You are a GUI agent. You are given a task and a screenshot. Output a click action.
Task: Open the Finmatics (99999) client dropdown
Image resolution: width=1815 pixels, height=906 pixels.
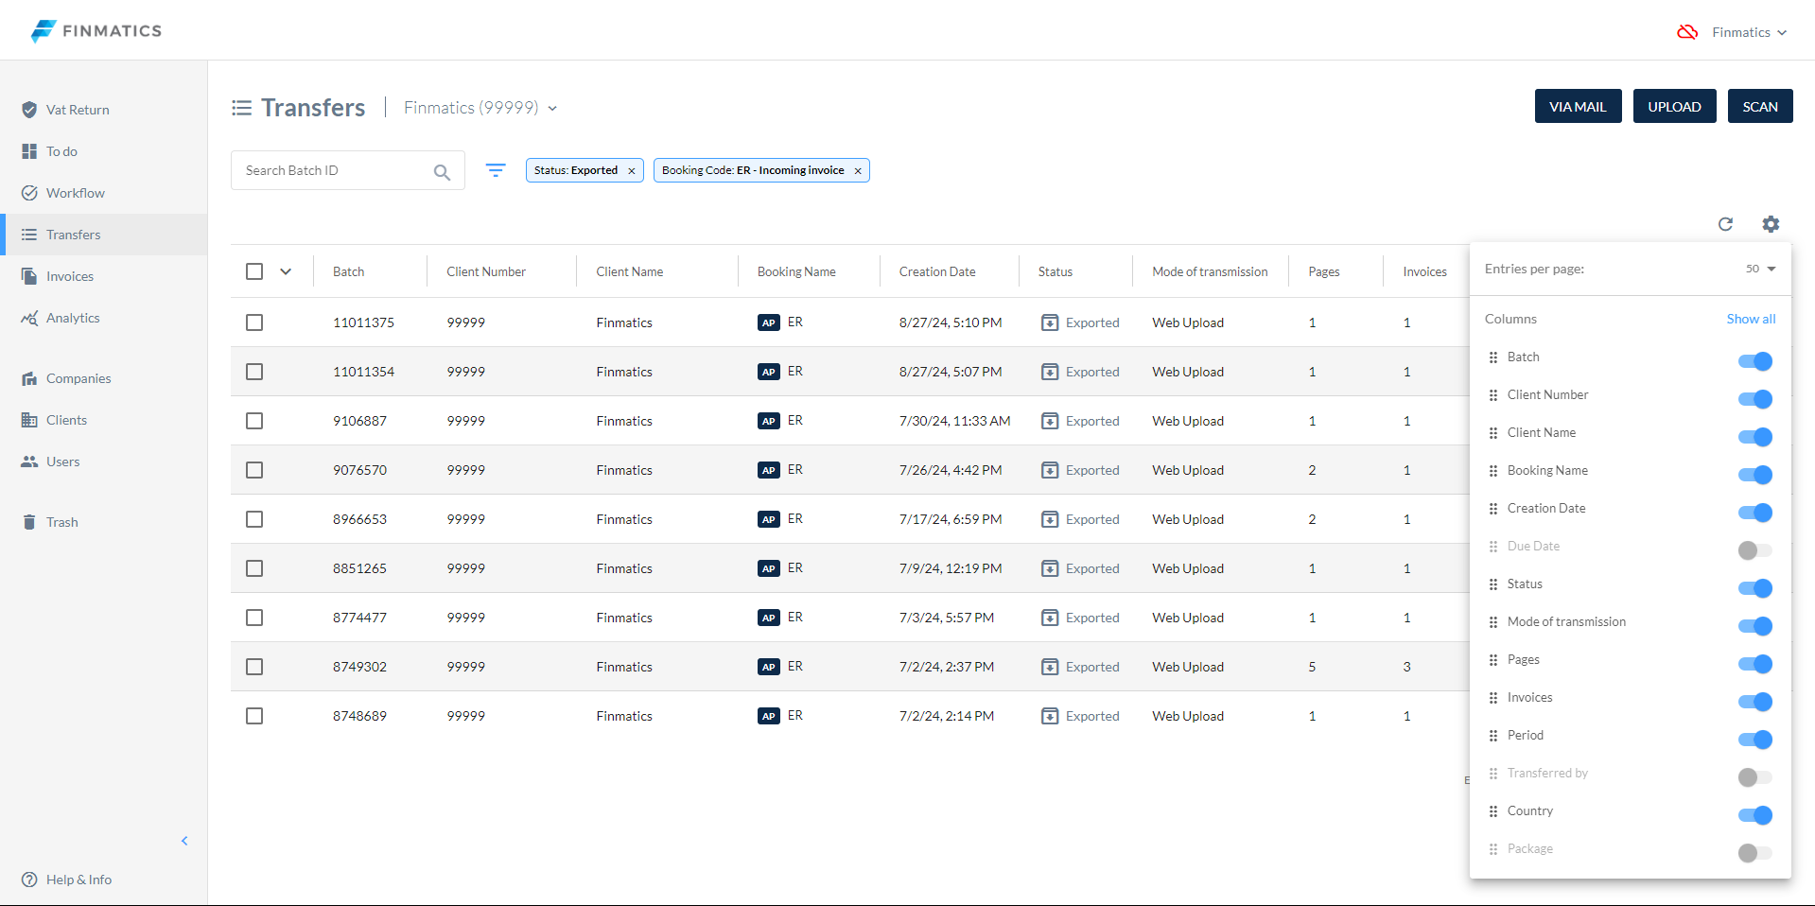[480, 108]
